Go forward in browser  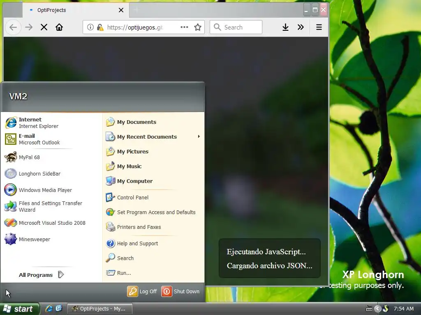29,27
